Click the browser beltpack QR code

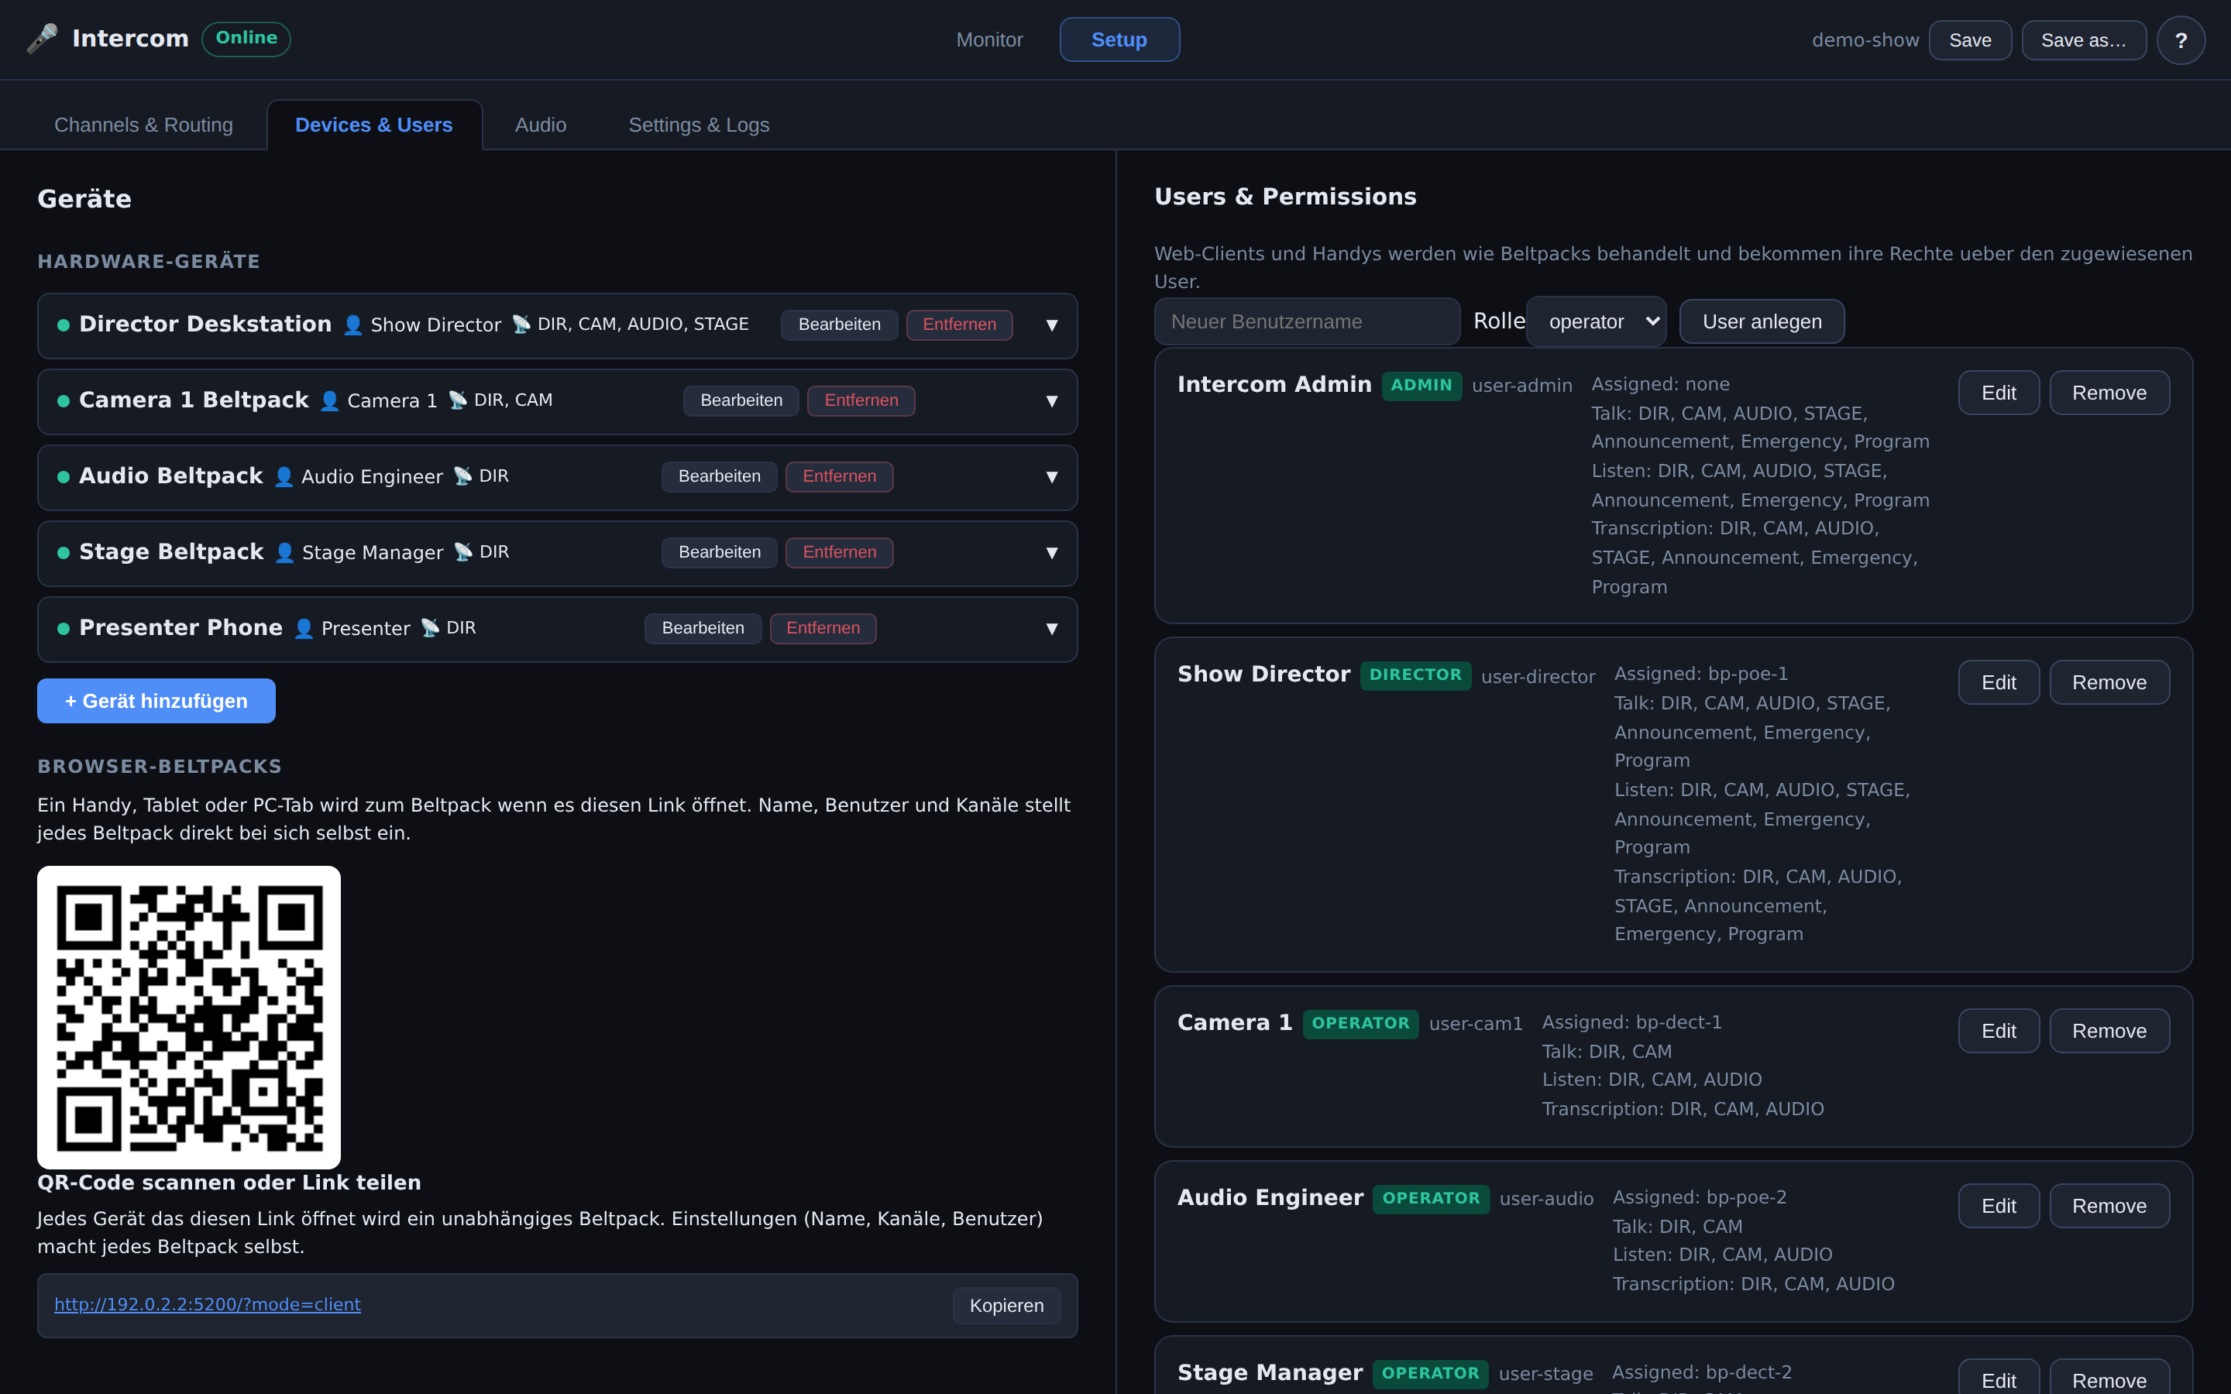(x=189, y=1017)
